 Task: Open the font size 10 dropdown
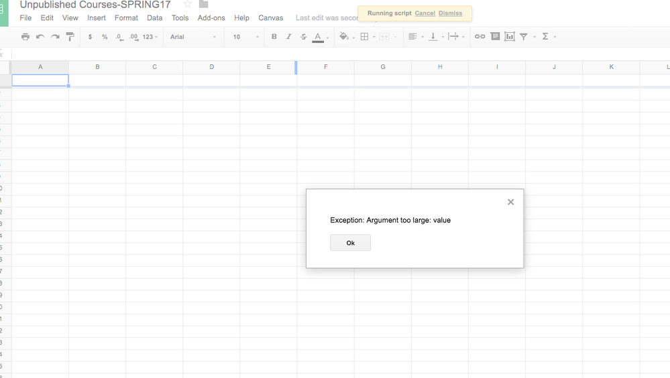point(245,37)
